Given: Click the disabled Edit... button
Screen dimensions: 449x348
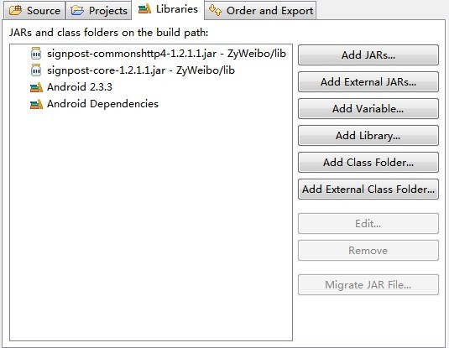Looking at the screenshot, I should (368, 224).
